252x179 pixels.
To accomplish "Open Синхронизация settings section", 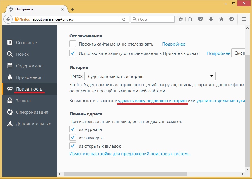I will (x=30, y=112).
